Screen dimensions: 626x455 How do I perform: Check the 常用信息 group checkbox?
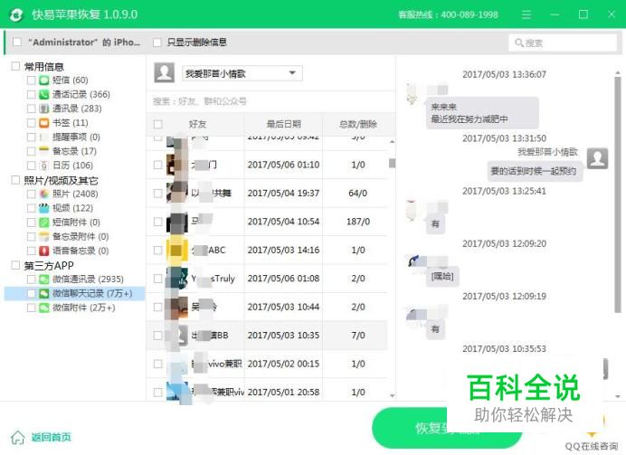[x=15, y=66]
